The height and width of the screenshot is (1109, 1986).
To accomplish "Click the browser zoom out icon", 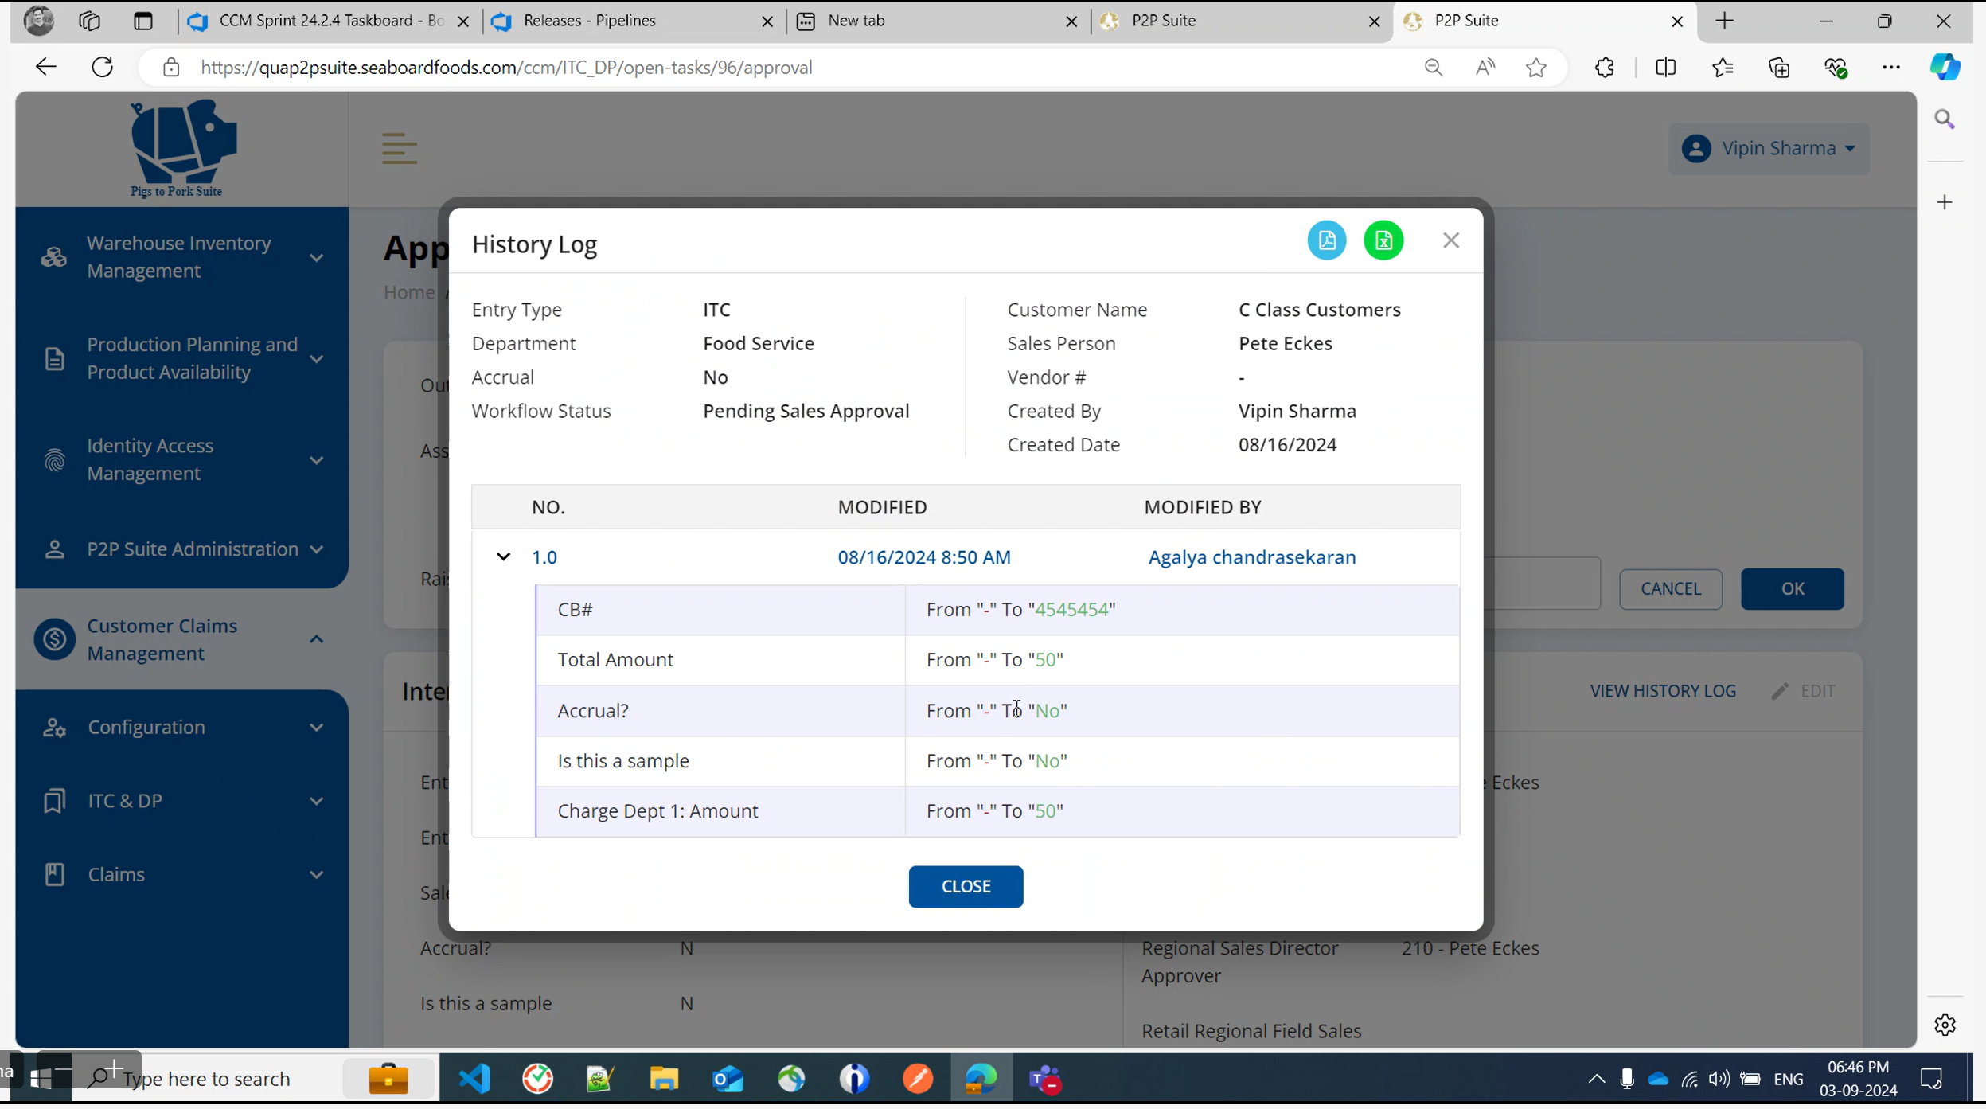I will [x=1433, y=68].
